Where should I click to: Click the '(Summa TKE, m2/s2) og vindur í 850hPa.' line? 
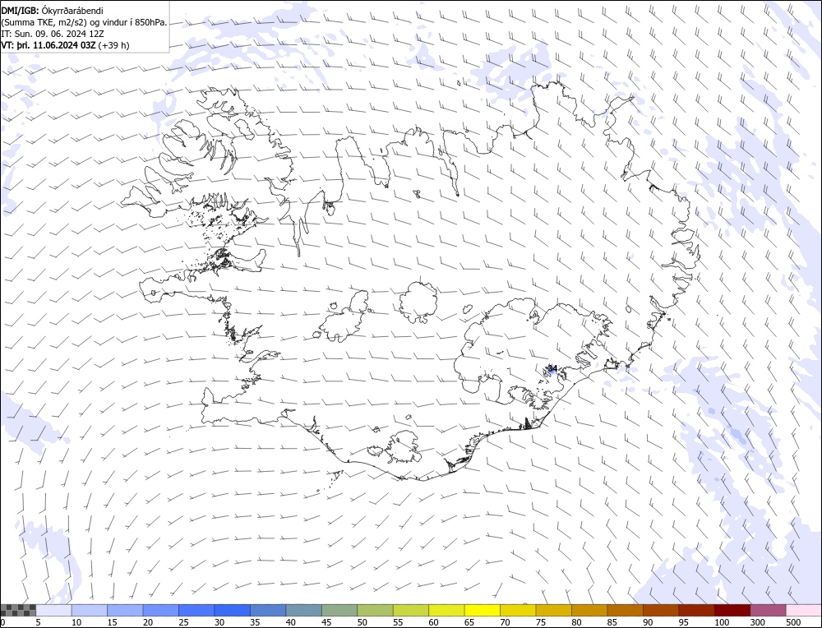pyautogui.click(x=84, y=22)
